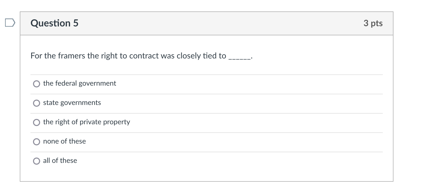Click the 'Question 5' heading text
Screen dimensions: 430x186
[54, 23]
